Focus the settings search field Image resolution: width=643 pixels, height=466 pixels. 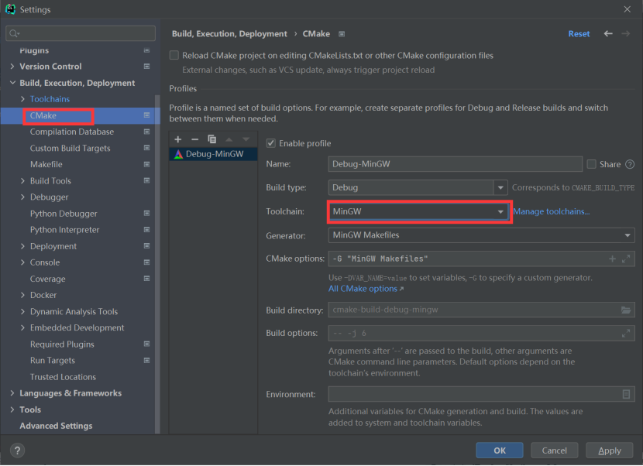pyautogui.click(x=81, y=33)
